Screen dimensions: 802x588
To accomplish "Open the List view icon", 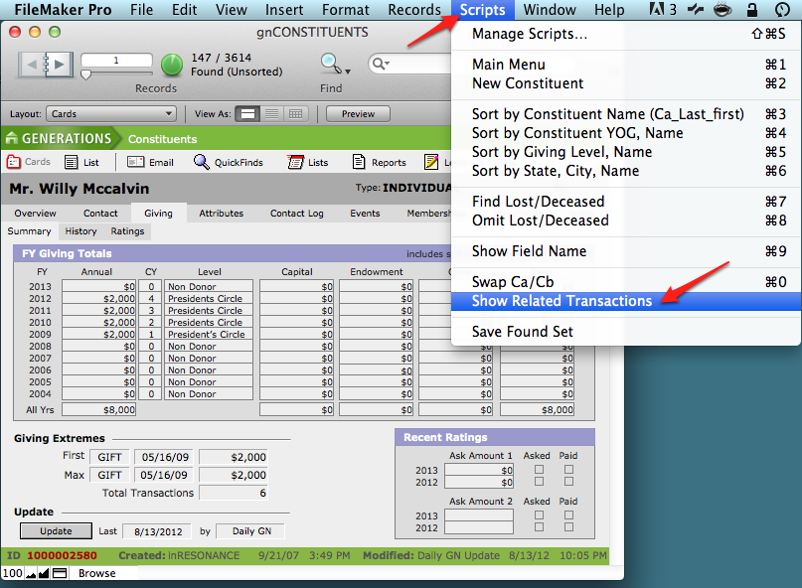I will pyautogui.click(x=73, y=162).
